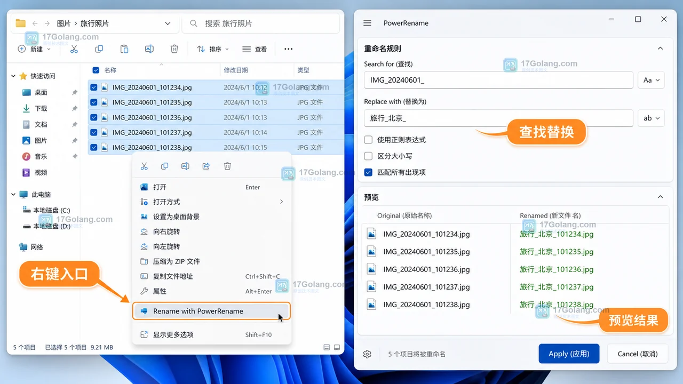
Task: Open the Aa dropdown beside Search field
Action: [x=651, y=80]
